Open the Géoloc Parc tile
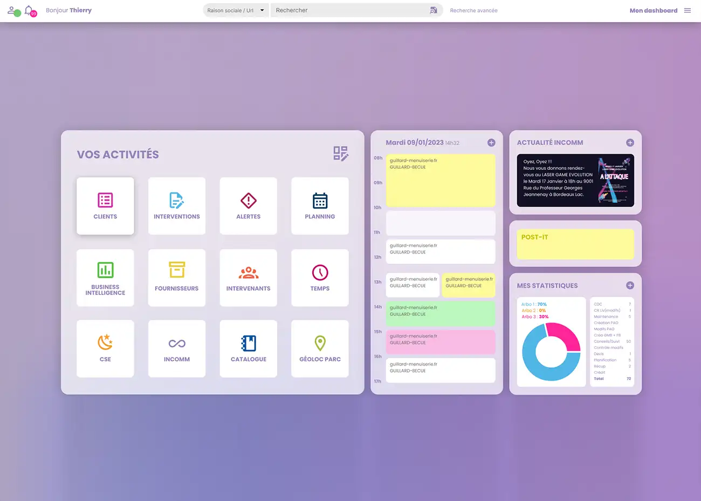The height and width of the screenshot is (501, 701). pos(320,349)
